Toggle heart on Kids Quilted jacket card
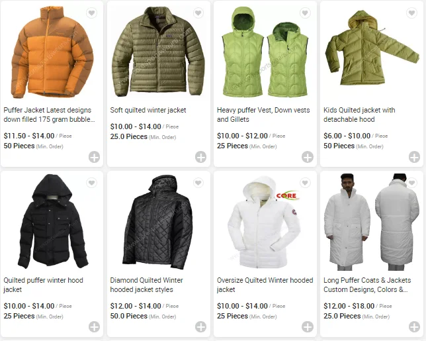426x341 pixels. (412, 13)
